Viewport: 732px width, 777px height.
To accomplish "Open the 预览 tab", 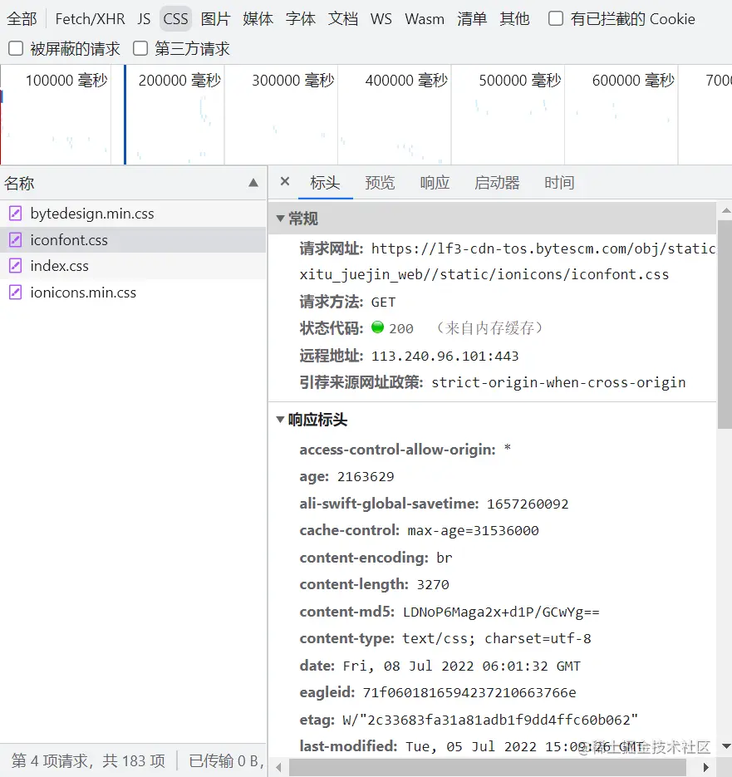I will (x=380, y=183).
